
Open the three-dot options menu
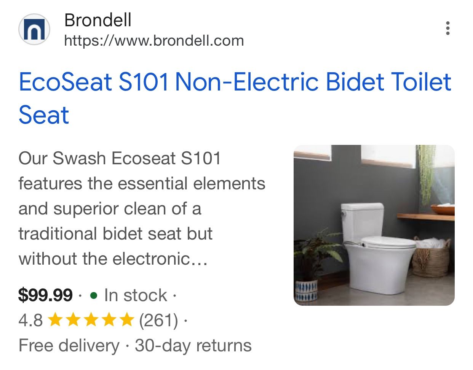tap(448, 29)
